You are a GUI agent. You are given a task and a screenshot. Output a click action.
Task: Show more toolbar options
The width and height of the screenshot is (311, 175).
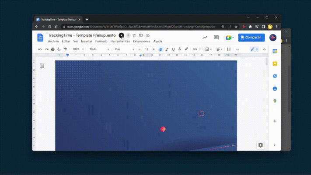[237, 49]
